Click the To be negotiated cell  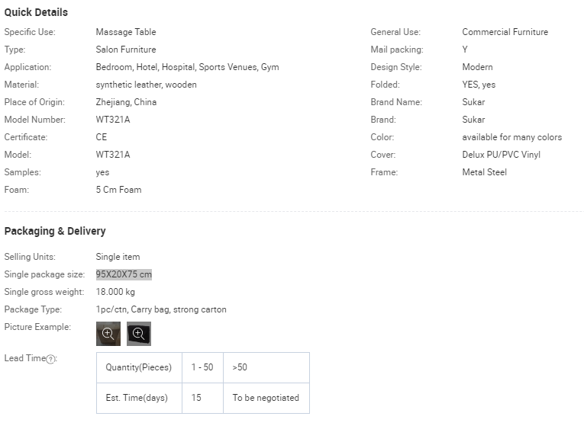[266, 398]
